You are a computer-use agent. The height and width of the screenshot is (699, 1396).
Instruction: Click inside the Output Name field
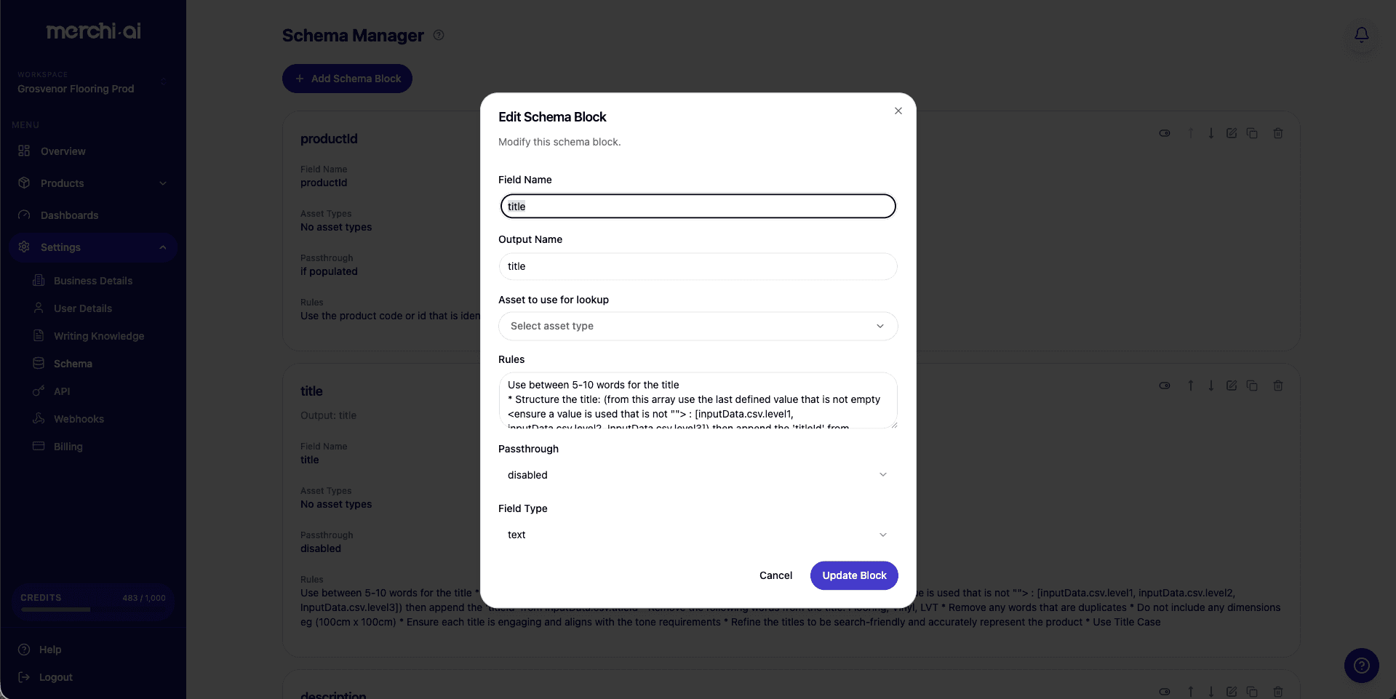click(x=697, y=266)
